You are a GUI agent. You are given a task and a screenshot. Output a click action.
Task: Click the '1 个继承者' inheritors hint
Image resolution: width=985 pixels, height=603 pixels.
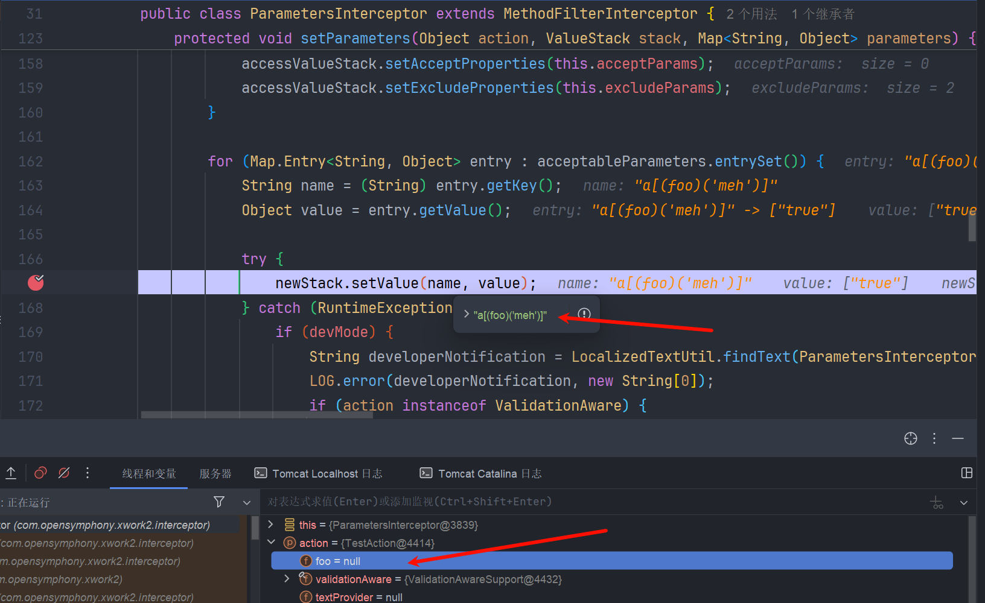point(823,14)
